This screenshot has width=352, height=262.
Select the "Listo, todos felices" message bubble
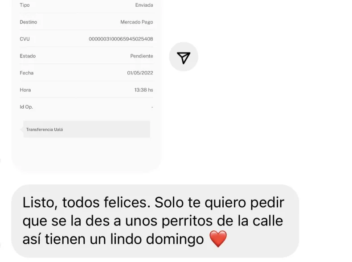pos(154,221)
